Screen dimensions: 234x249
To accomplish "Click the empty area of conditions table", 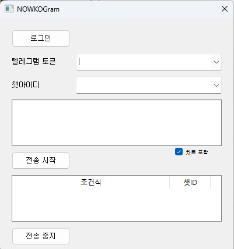I will pyautogui.click(x=117, y=205).
